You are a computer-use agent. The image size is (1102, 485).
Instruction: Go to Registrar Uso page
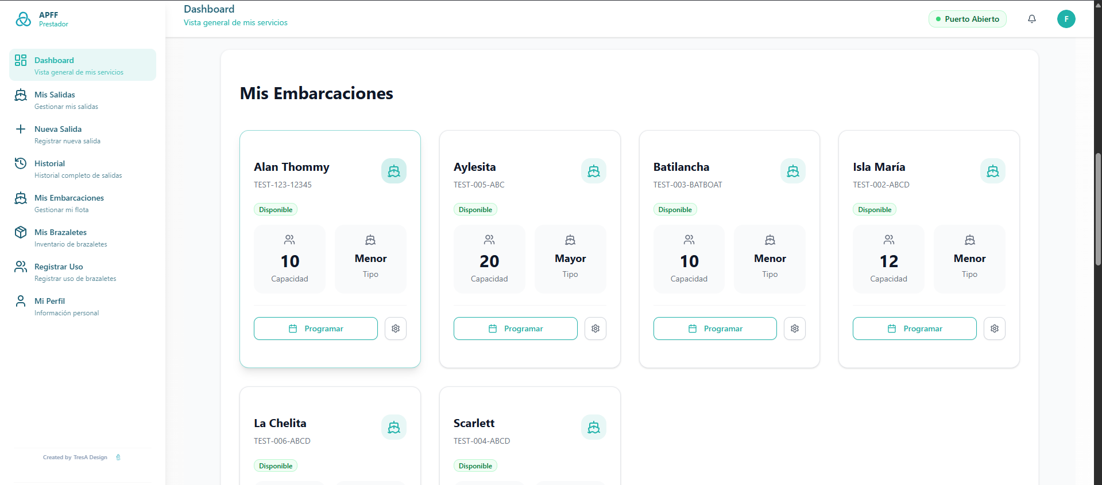83,271
